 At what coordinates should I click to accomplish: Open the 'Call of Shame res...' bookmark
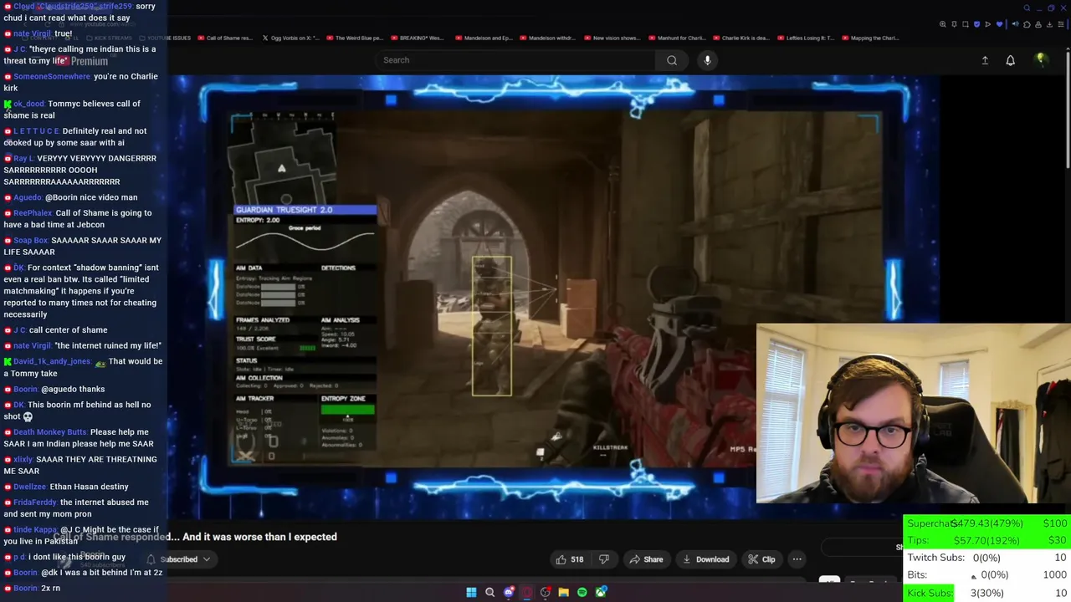click(225, 38)
